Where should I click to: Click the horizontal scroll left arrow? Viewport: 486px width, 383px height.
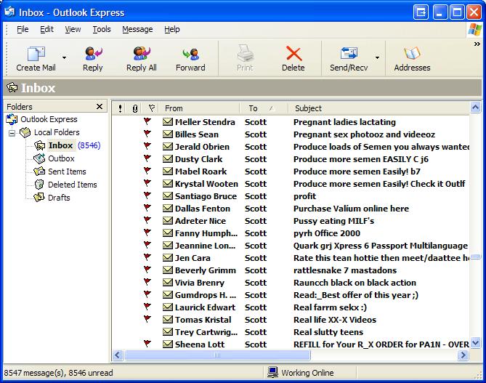coord(118,355)
